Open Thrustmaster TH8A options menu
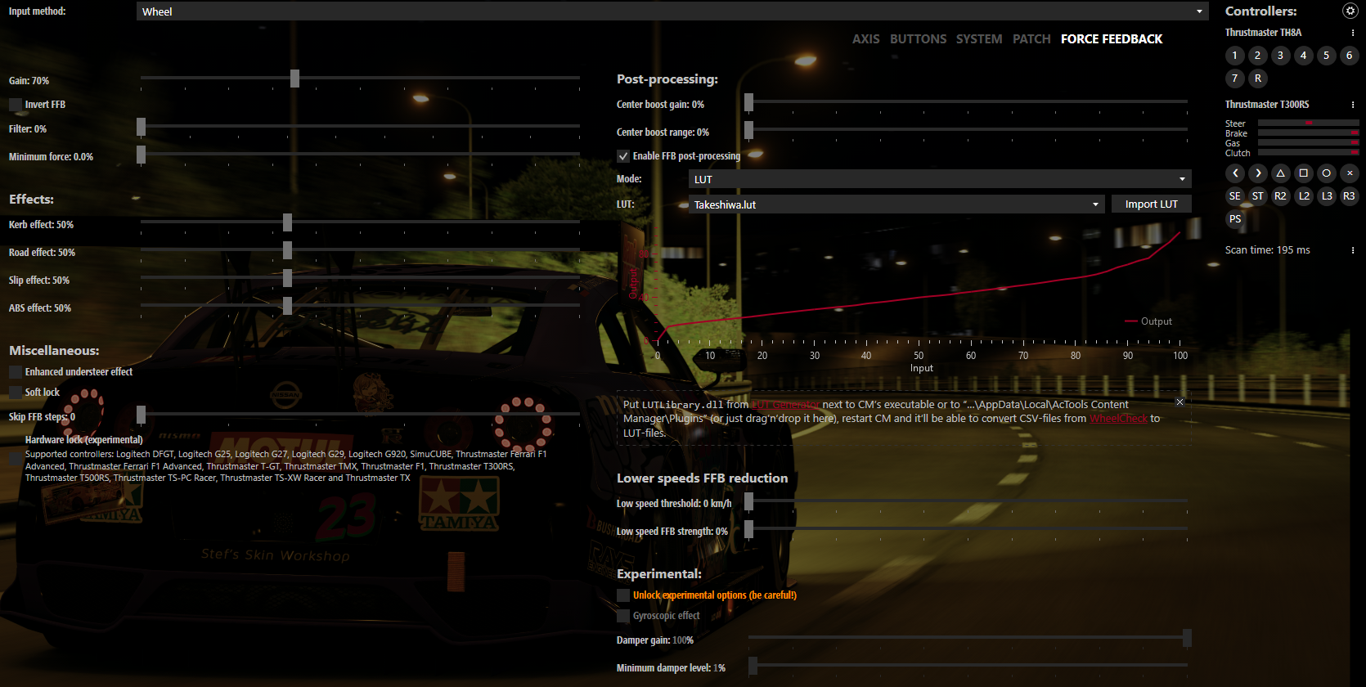 click(x=1353, y=33)
